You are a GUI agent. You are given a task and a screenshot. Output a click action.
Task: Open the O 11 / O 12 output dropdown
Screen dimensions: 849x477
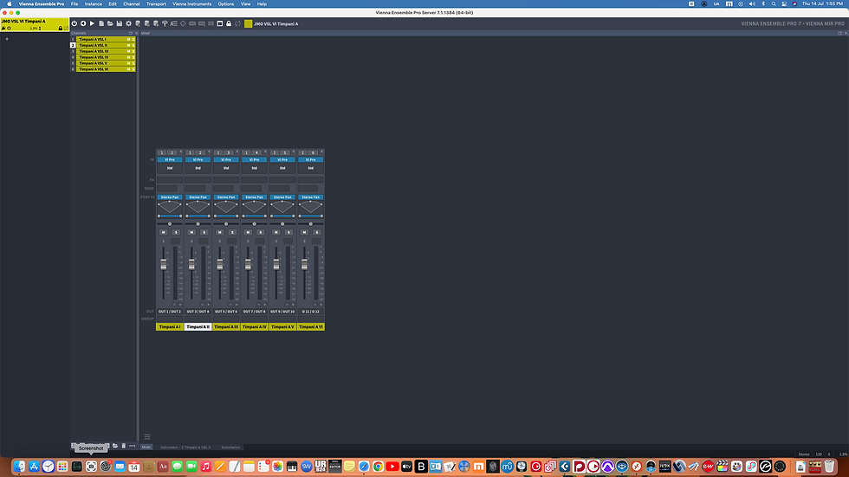click(310, 312)
